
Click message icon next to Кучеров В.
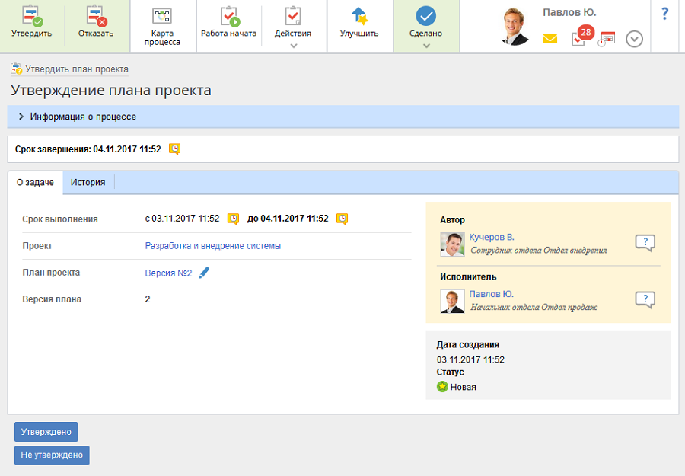pos(645,243)
